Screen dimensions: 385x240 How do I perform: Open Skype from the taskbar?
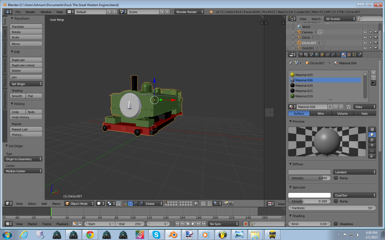click(156, 235)
